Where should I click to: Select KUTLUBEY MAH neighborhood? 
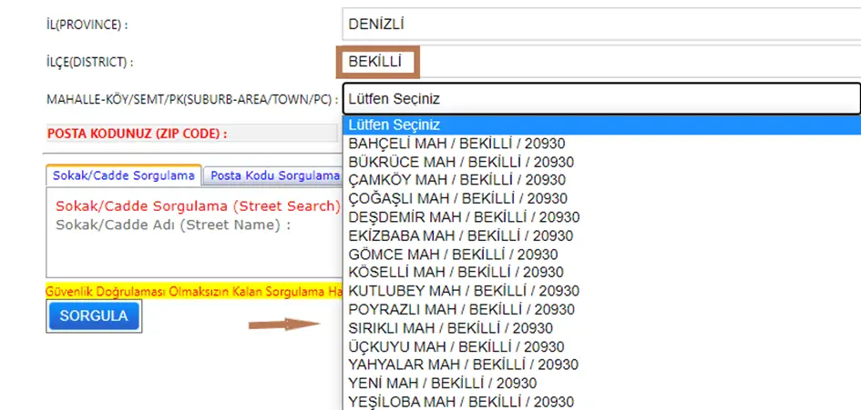click(x=464, y=291)
